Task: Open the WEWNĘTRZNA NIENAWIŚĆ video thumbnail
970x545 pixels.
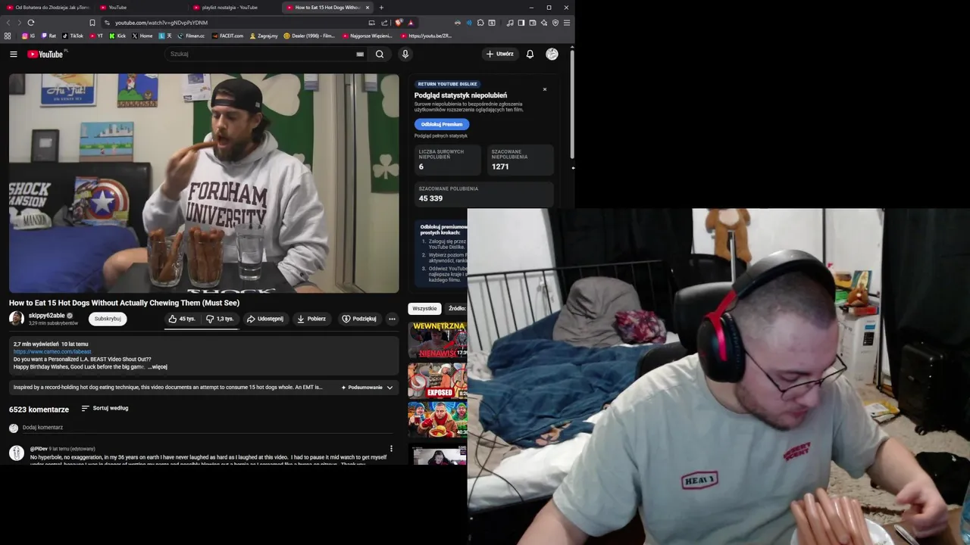Action: coord(438,340)
